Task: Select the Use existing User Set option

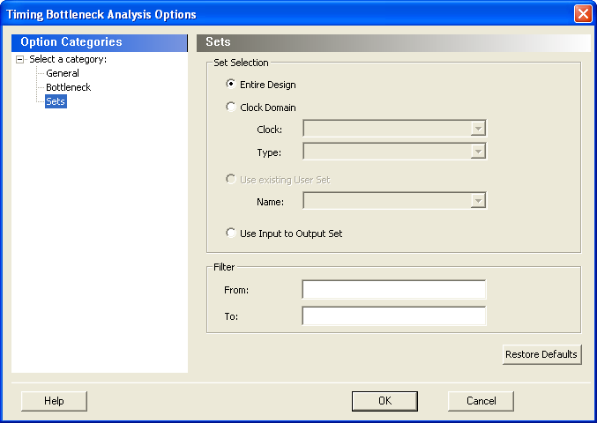Action: point(231,179)
